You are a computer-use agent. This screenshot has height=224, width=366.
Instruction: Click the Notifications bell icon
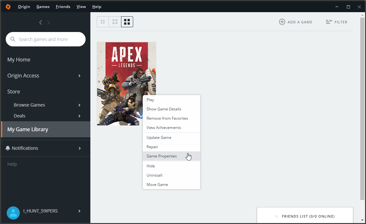(8, 148)
